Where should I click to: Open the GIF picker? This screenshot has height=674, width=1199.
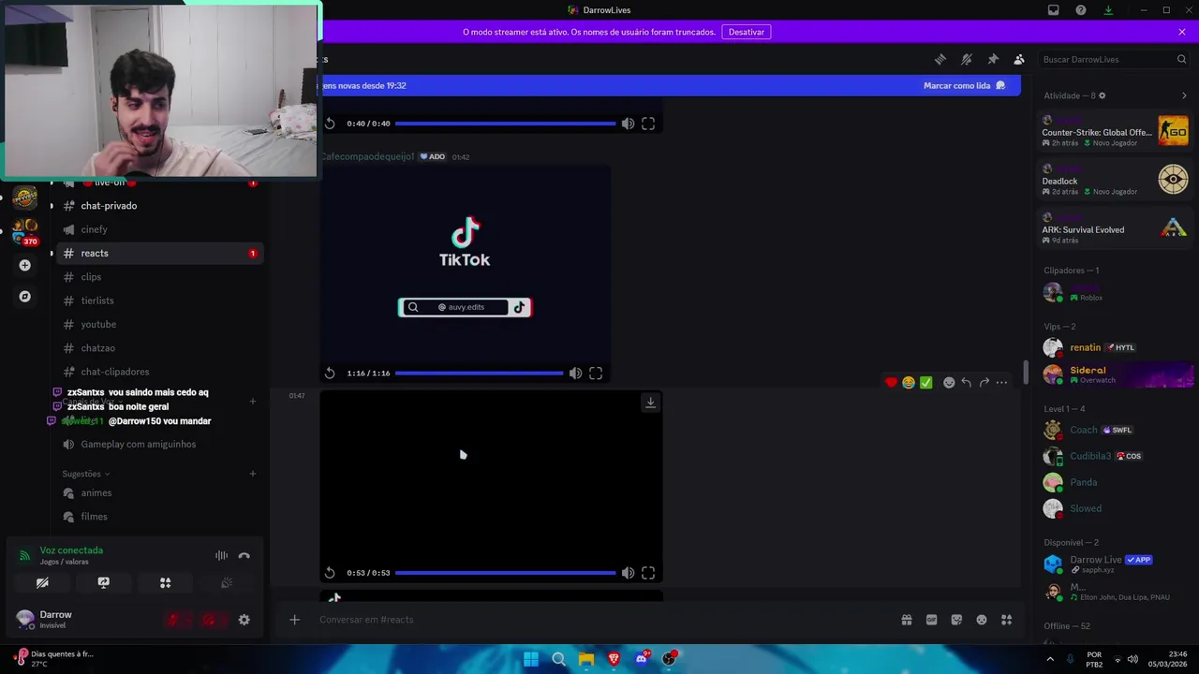click(x=932, y=620)
